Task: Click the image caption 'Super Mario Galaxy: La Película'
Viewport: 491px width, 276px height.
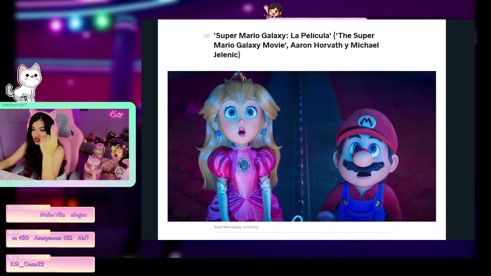Action: [236, 227]
